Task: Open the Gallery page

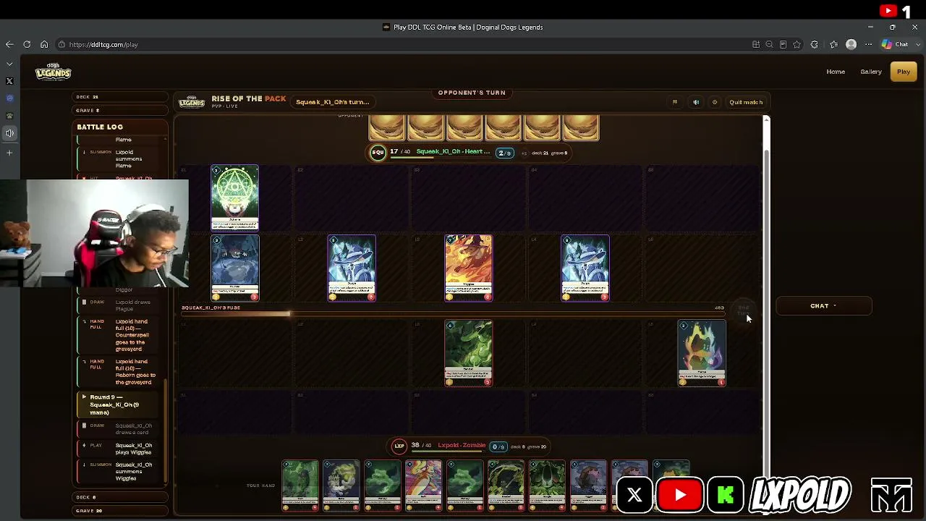Action: (871, 72)
